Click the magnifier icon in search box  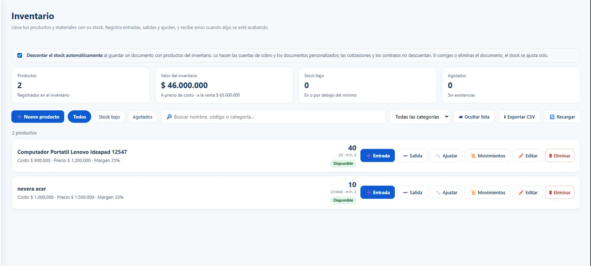click(x=169, y=117)
